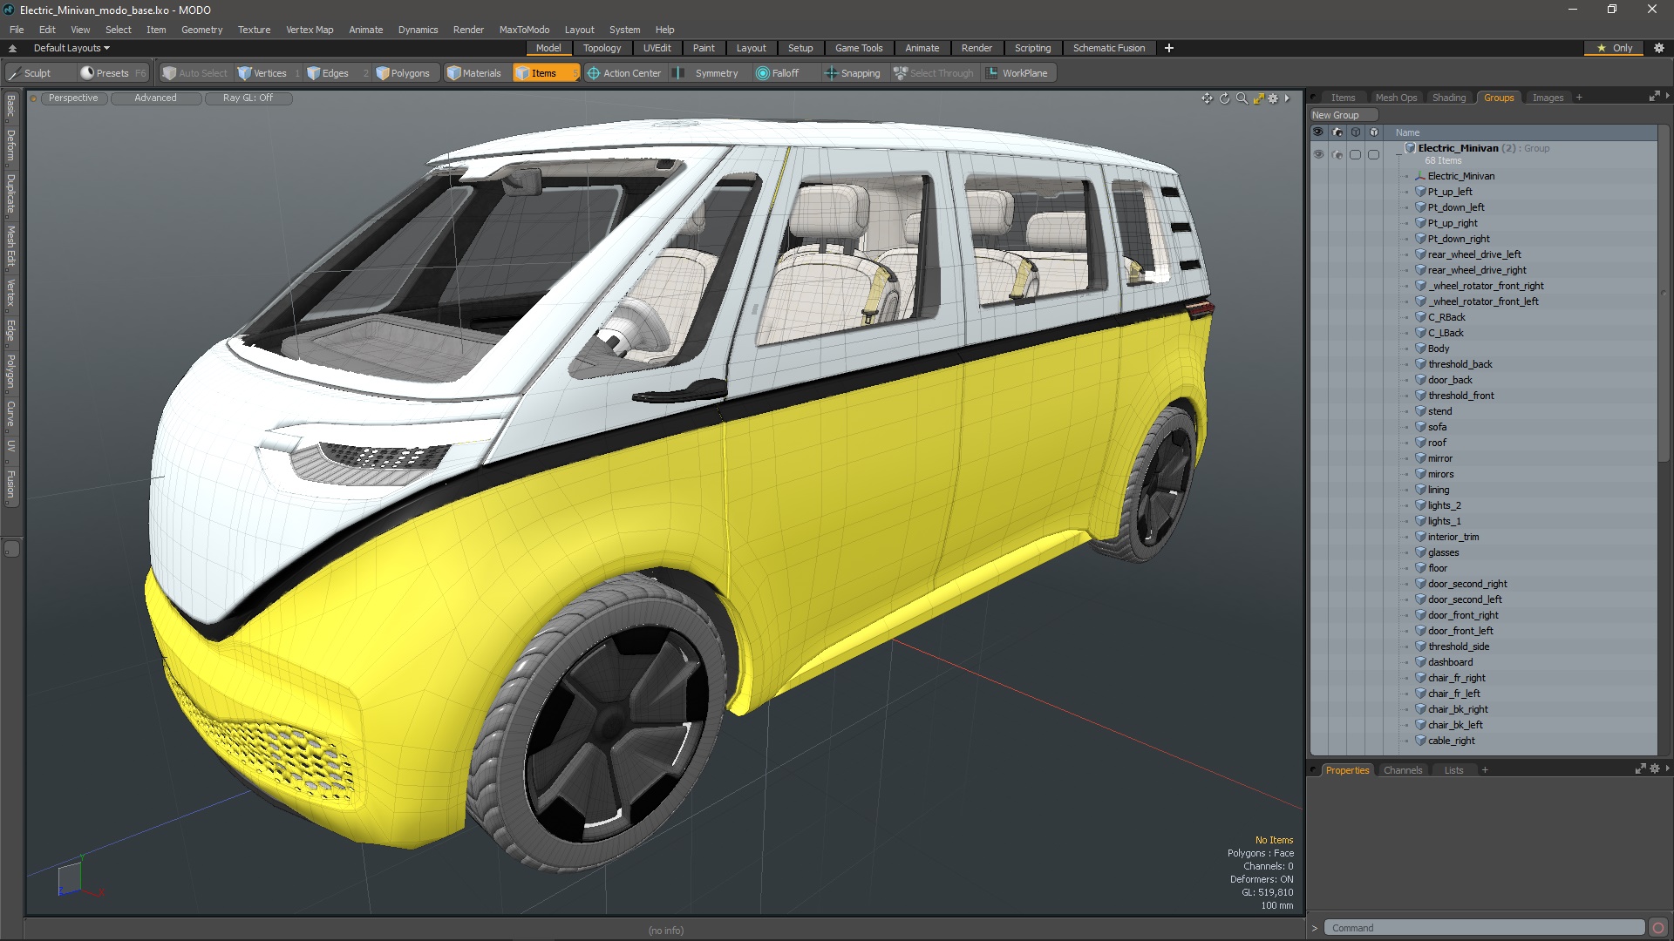Viewport: 1674px width, 941px height.
Task: Select the Edges selection mode icon
Action: click(314, 73)
